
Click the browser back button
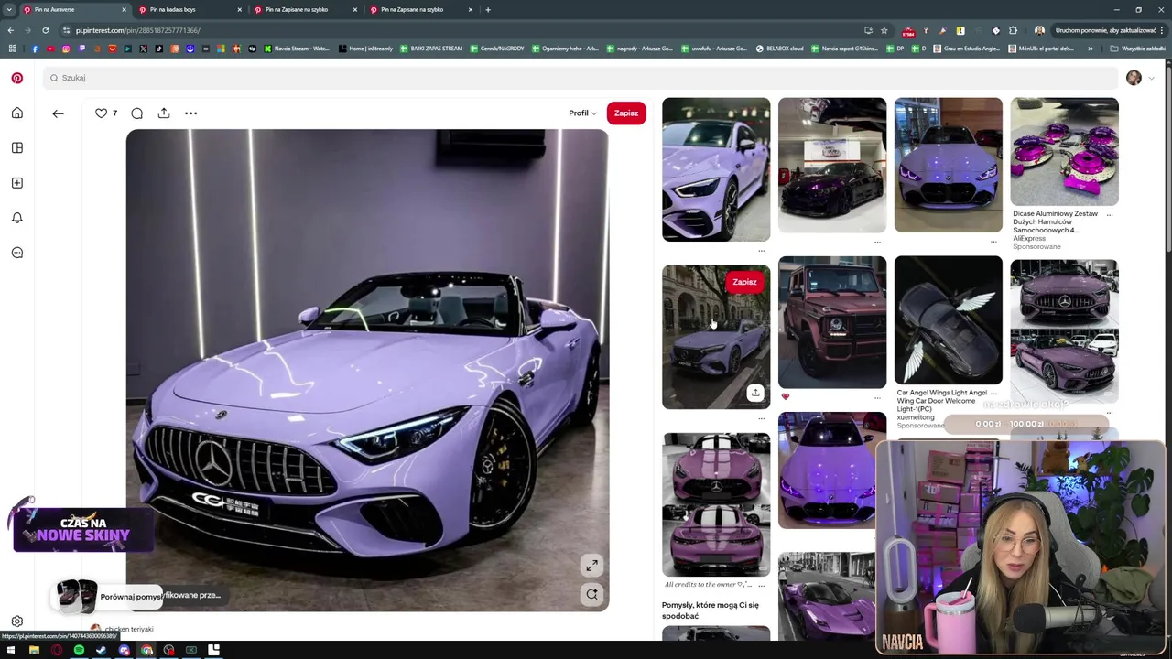pos(11,30)
